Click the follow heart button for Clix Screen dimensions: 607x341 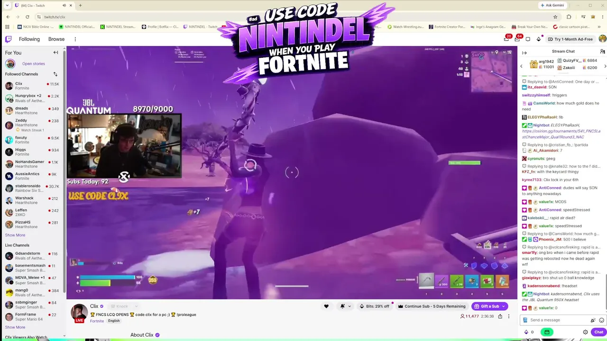coord(326,306)
